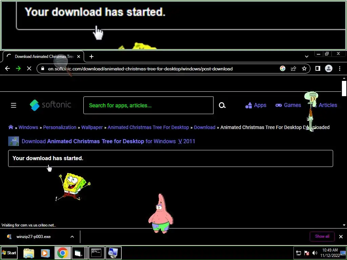347x260 pixels.
Task: Open the folder window taskbar item
Action: [79, 253]
